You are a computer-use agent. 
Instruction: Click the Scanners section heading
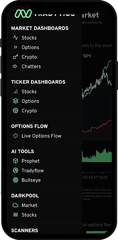[x=25, y=230]
